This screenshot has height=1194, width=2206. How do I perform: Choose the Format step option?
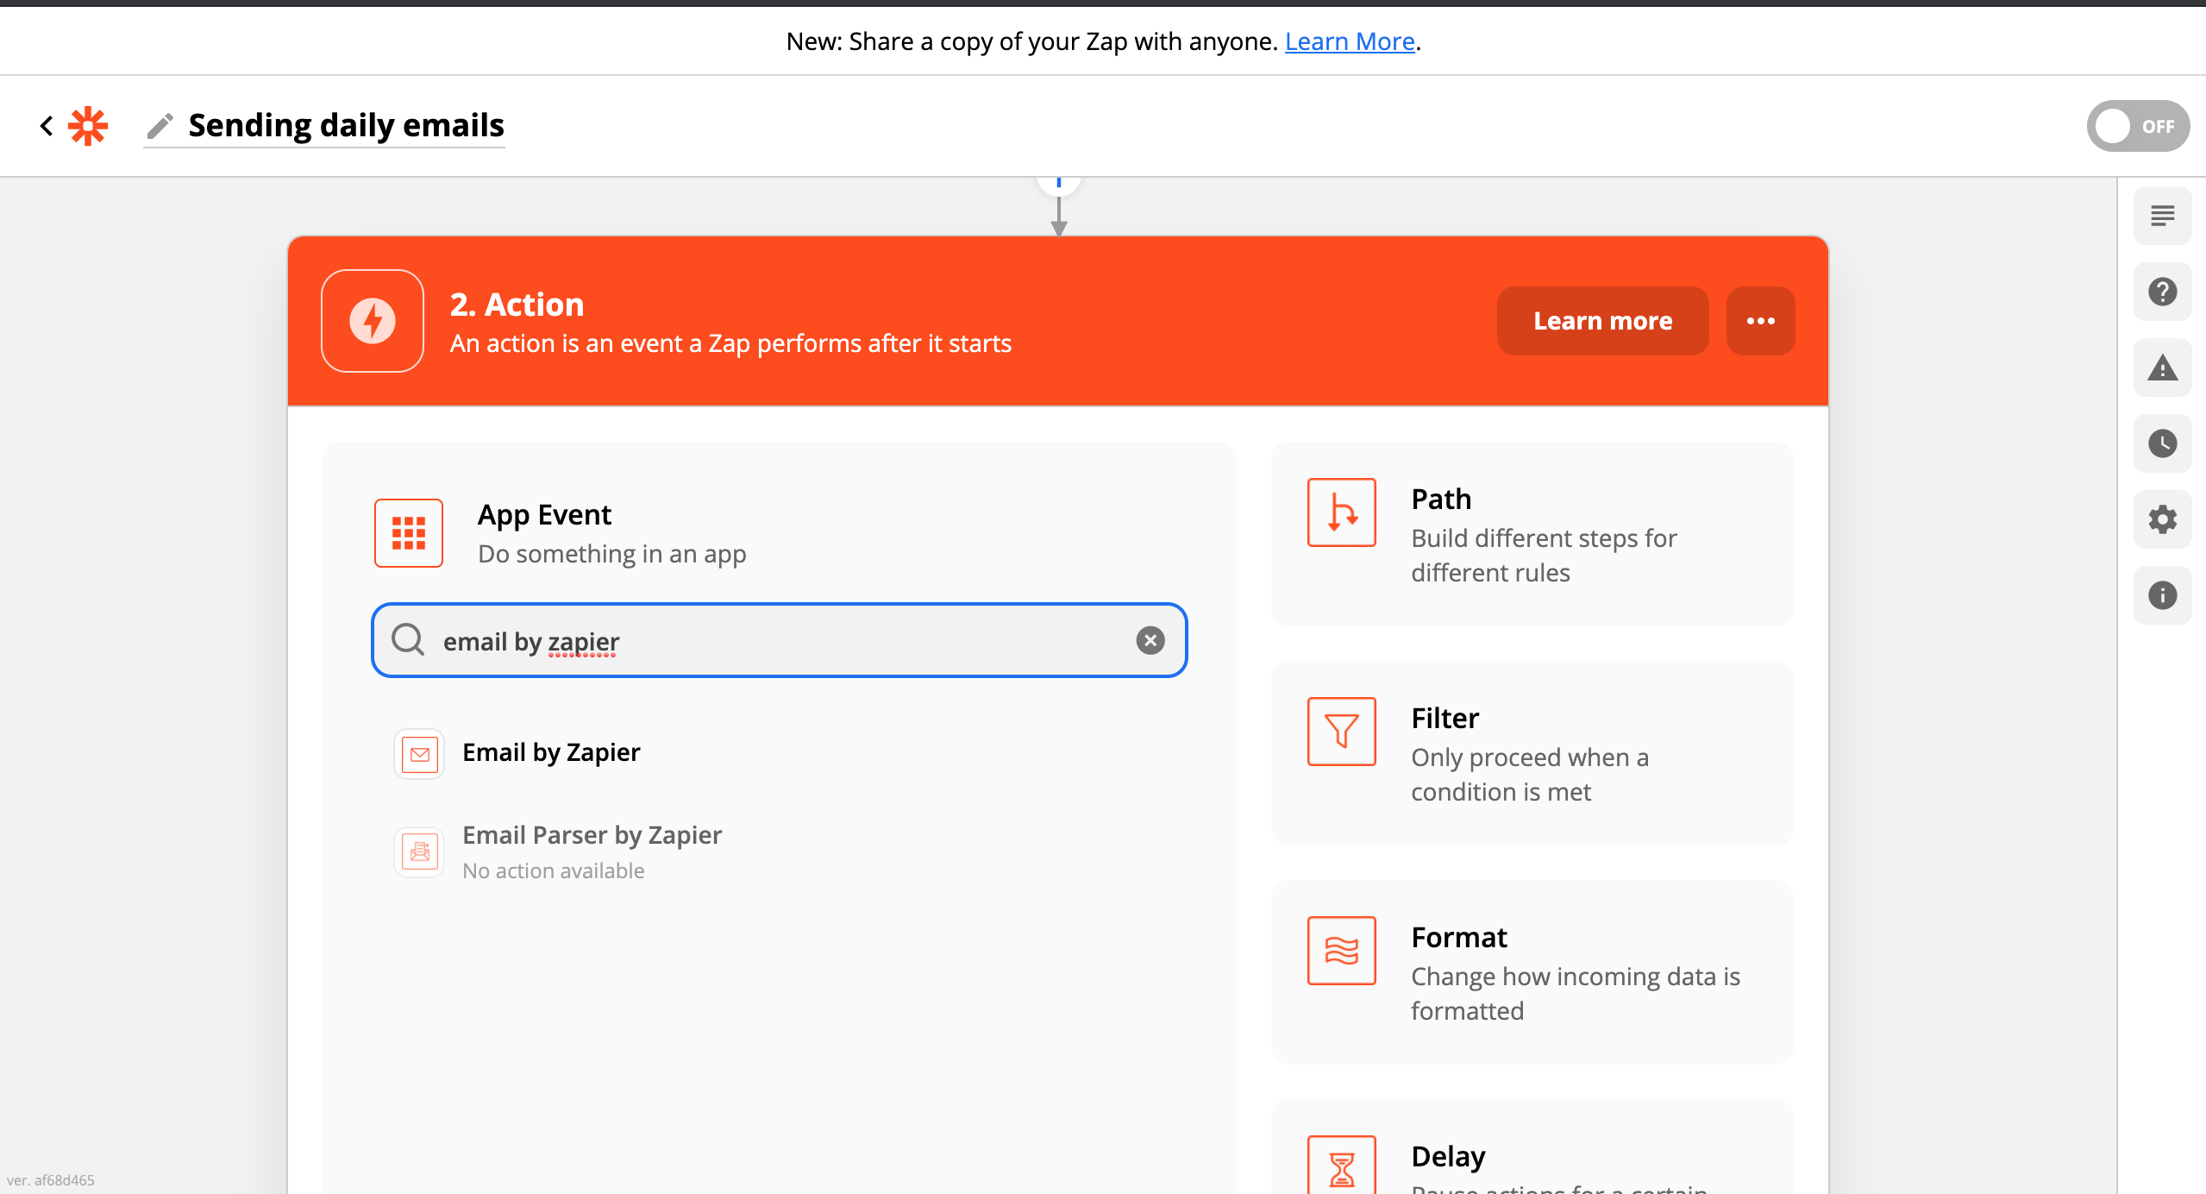(1532, 972)
